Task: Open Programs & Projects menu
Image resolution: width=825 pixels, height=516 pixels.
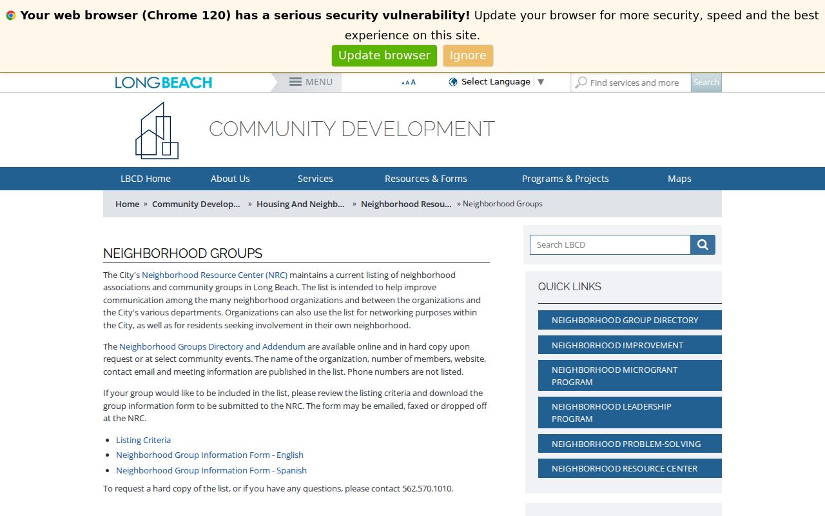Action: [565, 179]
